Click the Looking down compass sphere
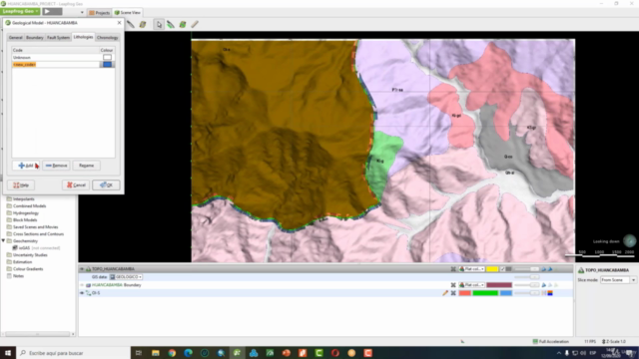 click(x=630, y=240)
